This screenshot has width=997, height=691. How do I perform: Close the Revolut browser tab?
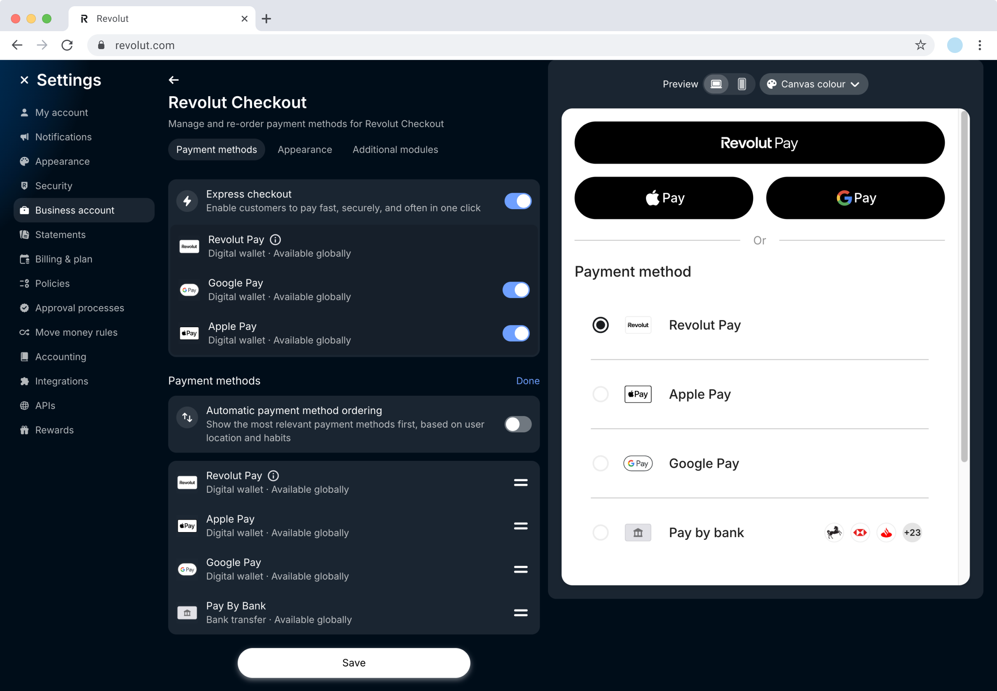[x=244, y=19]
